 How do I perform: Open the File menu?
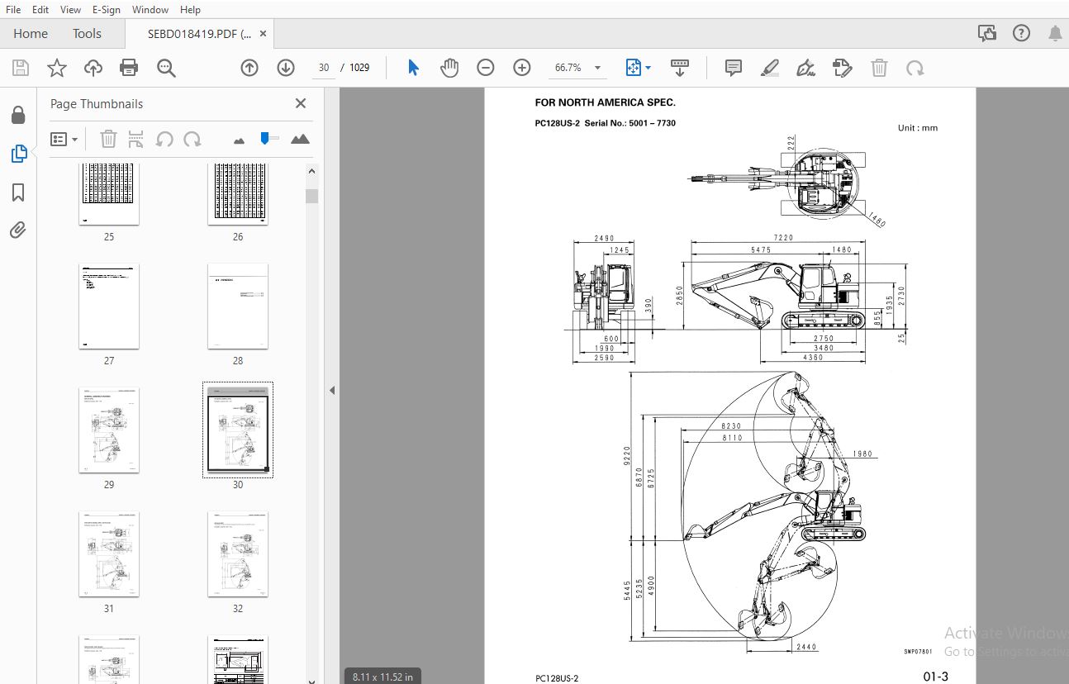pos(13,9)
